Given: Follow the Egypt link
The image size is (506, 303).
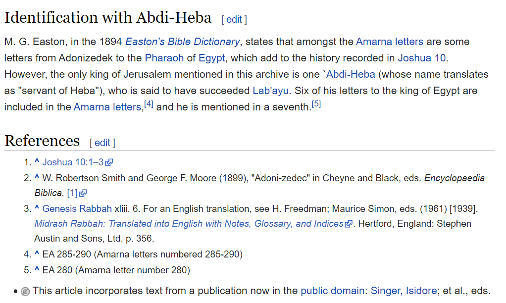Looking at the screenshot, I should (x=212, y=58).
